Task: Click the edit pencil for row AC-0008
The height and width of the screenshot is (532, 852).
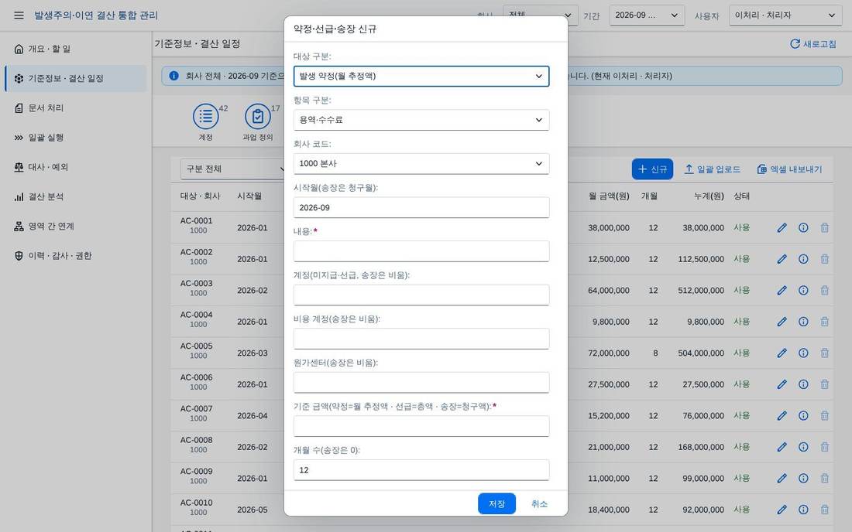Action: click(782, 447)
